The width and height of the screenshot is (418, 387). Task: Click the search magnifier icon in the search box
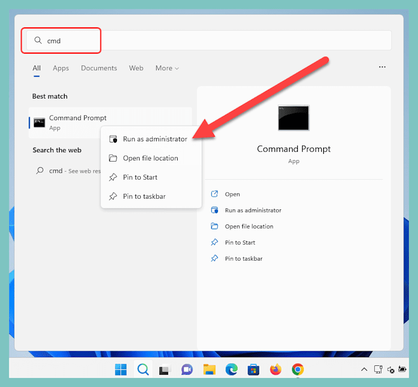pyautogui.click(x=38, y=40)
